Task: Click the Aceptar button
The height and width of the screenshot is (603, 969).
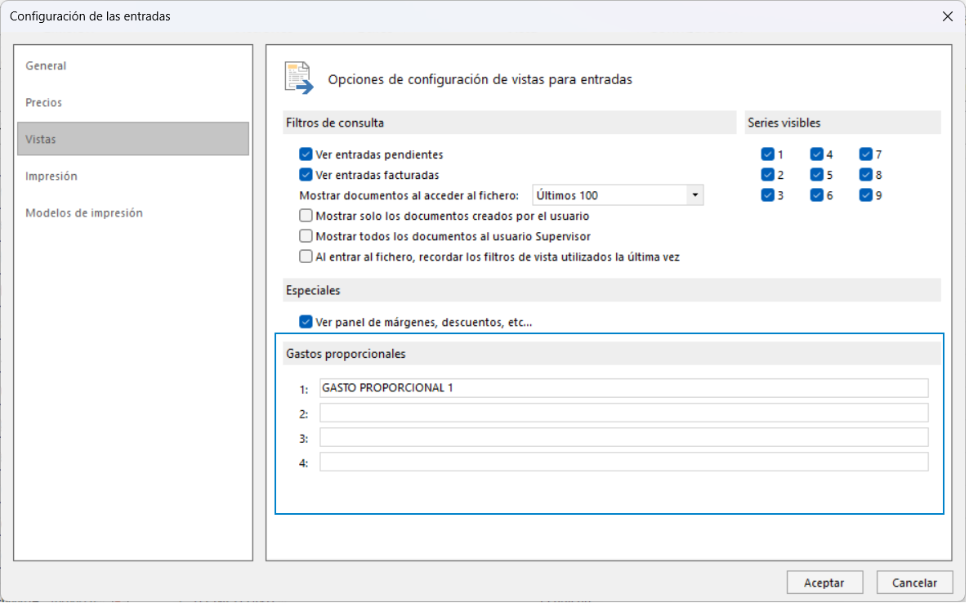Action: [824, 583]
